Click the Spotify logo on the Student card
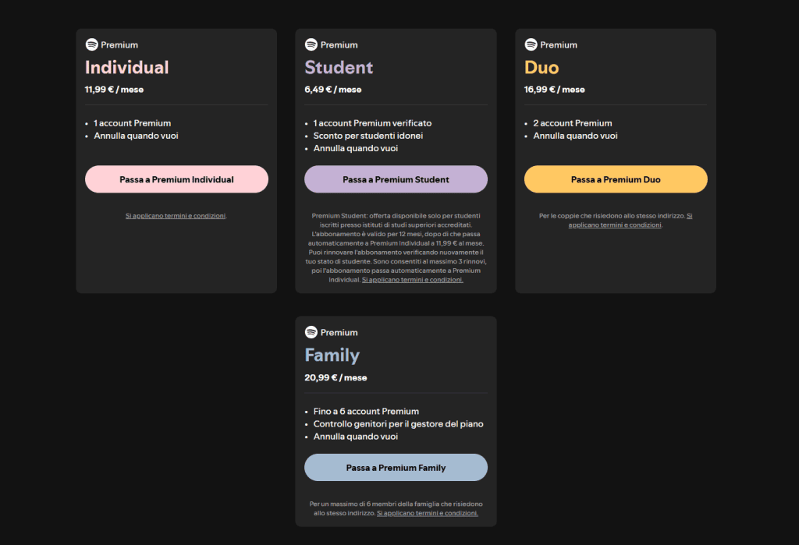The height and width of the screenshot is (545, 799). 311,44
